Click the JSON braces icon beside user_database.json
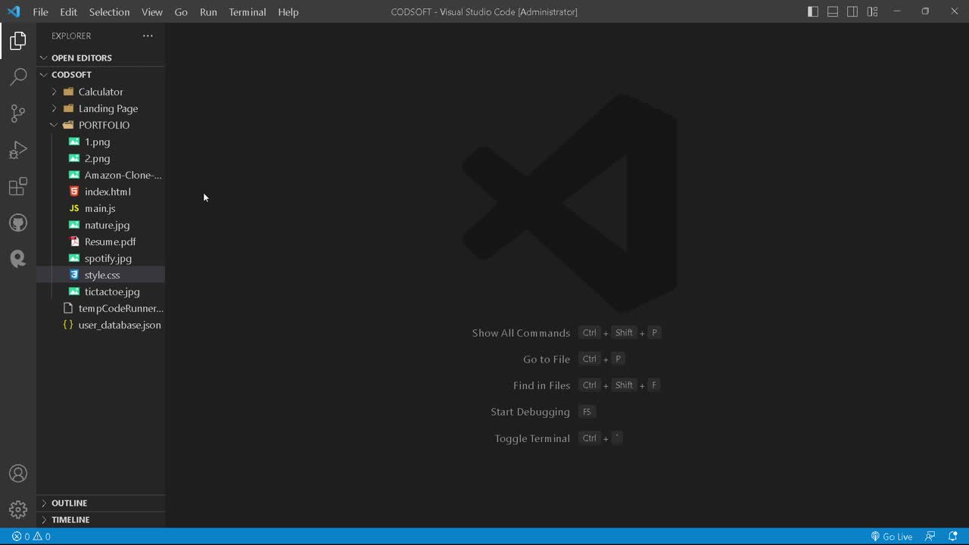Screen dimensions: 969x545 coord(68,325)
